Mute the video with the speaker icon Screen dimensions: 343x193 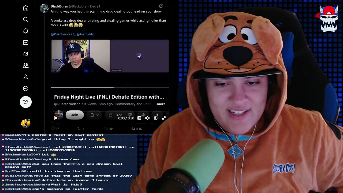(147, 118)
